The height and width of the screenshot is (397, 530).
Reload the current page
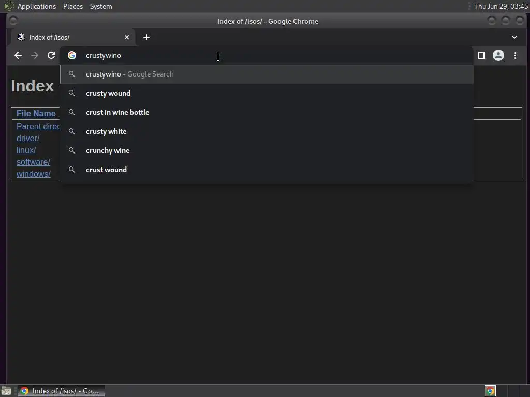tap(51, 55)
